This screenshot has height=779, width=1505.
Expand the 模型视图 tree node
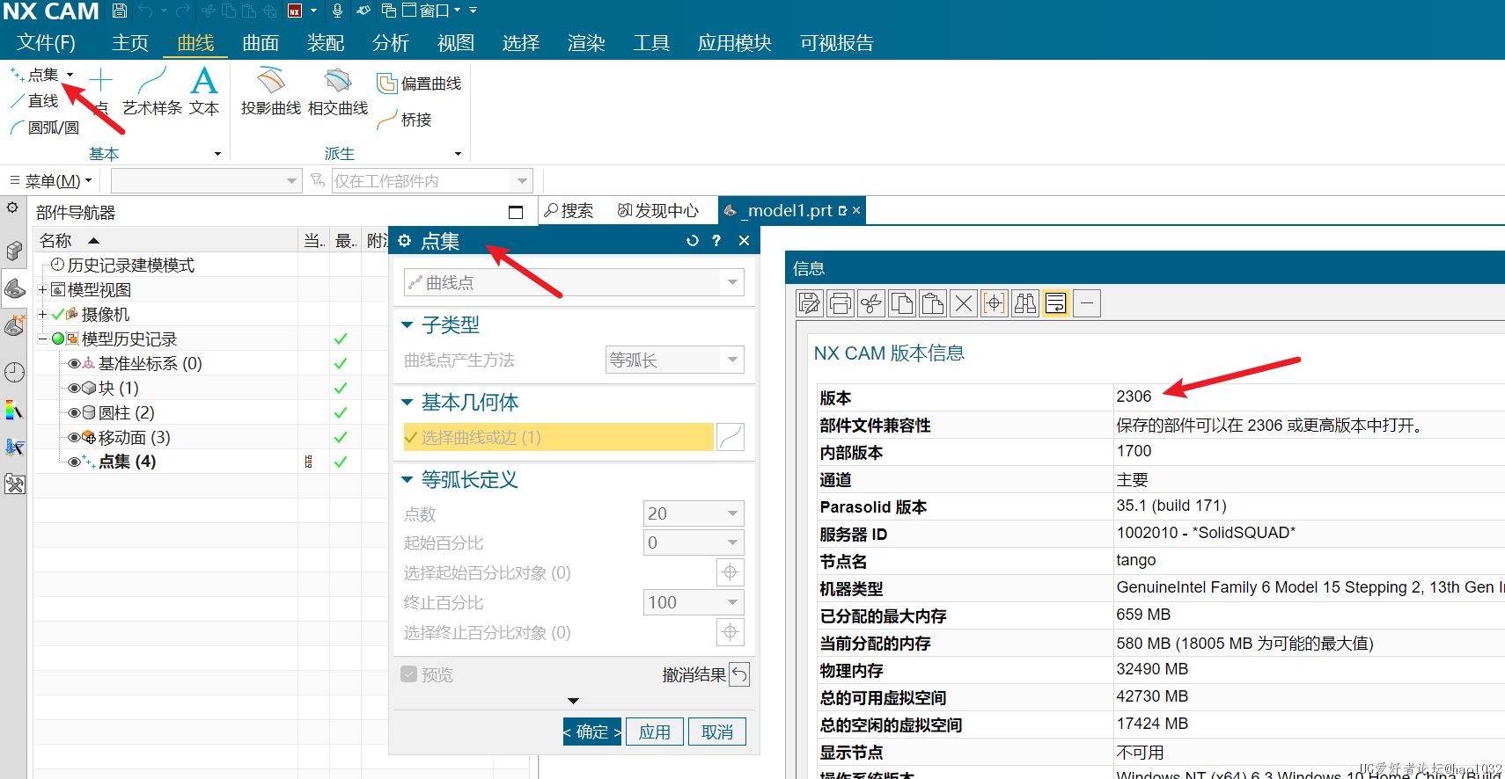point(42,289)
